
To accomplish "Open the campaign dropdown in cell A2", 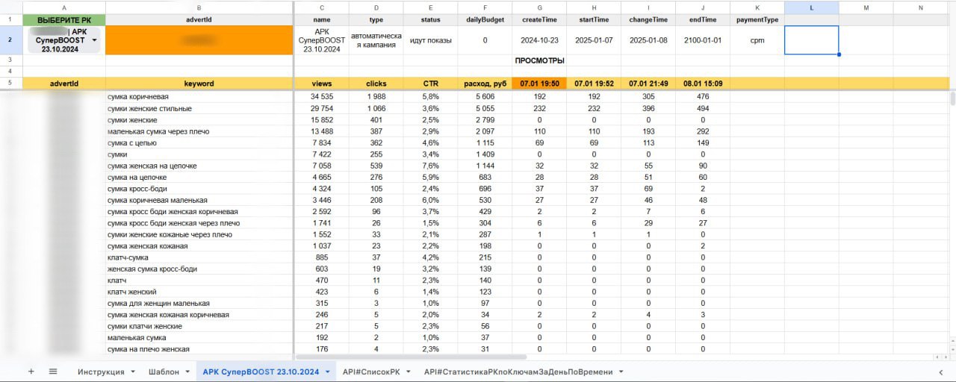I will click(94, 40).
